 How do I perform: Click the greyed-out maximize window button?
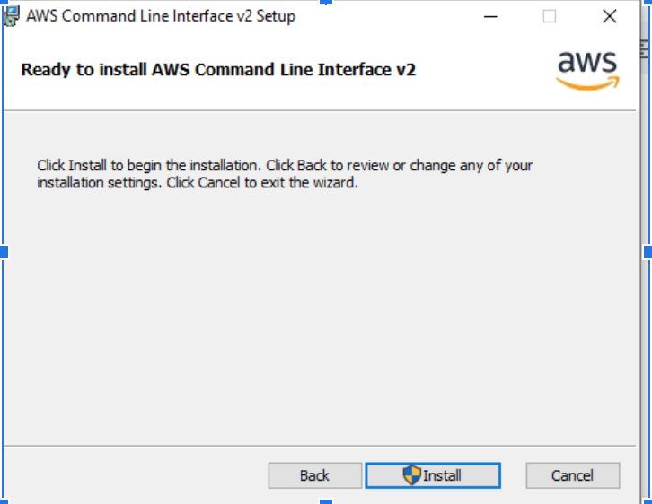[550, 16]
